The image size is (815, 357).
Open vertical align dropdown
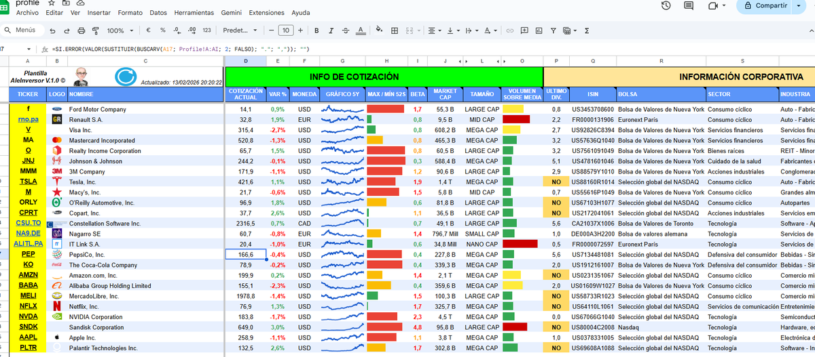coord(452,30)
